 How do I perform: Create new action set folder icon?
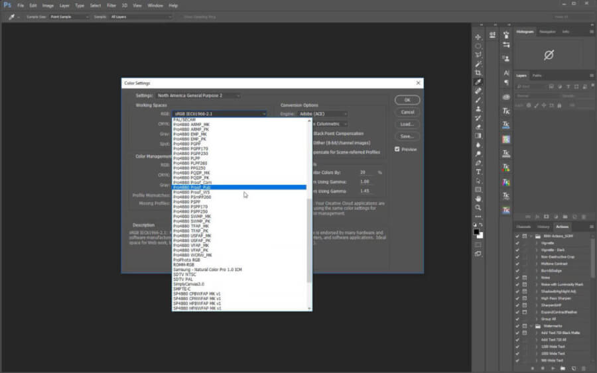click(563, 368)
